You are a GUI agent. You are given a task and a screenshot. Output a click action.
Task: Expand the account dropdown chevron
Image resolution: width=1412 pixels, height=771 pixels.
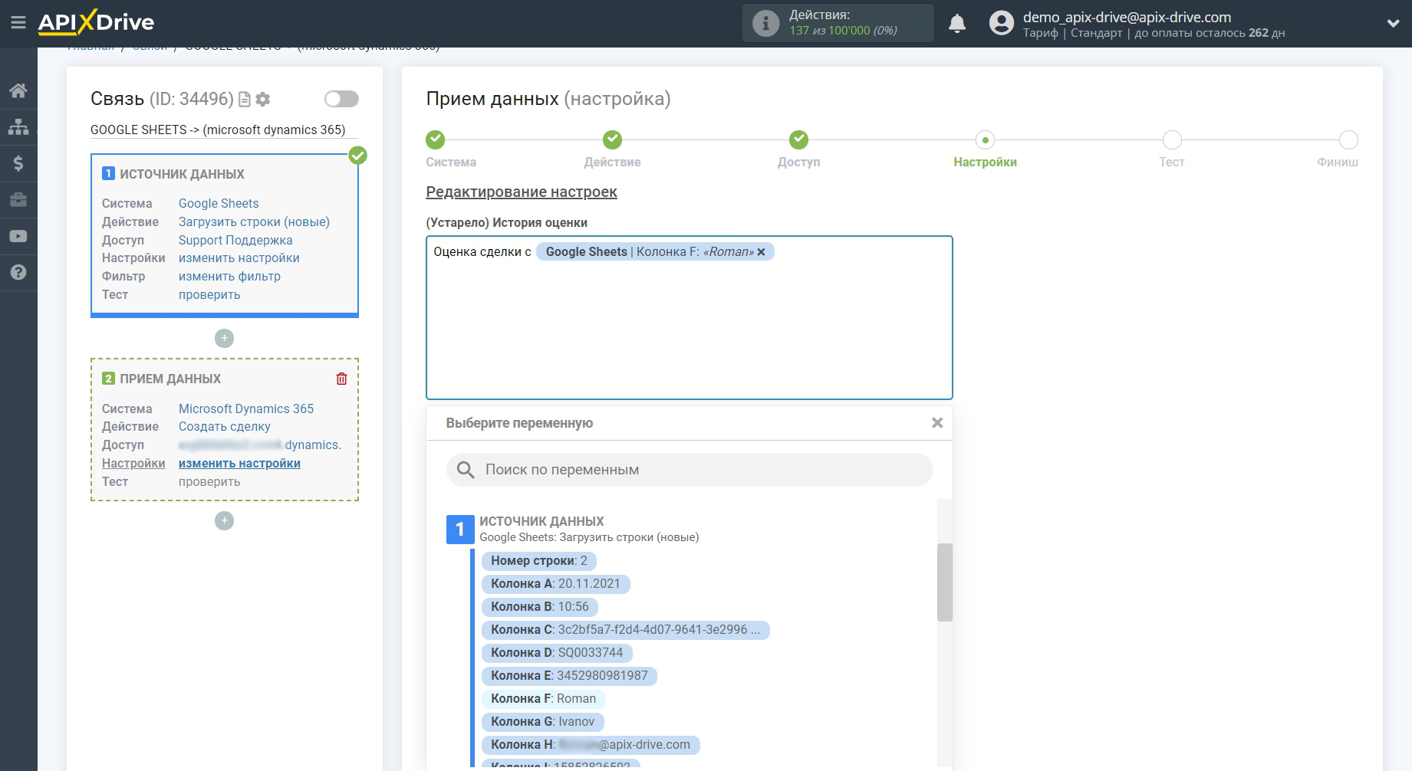[x=1393, y=24]
